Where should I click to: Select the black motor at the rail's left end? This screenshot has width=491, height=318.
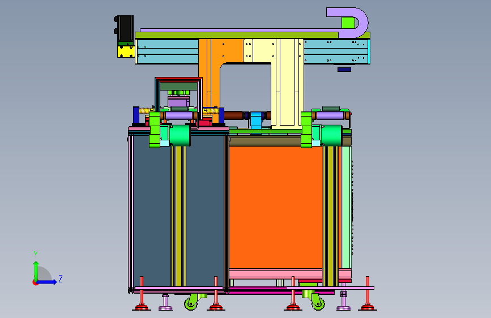(125, 29)
